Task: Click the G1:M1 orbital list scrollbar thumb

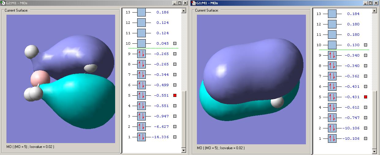Action: click(x=374, y=120)
